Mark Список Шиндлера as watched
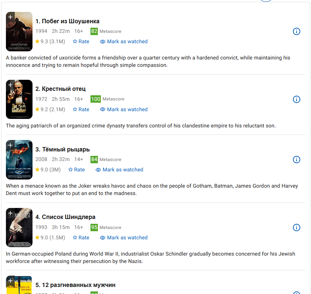Screen dimensions: 311x294 point(124,237)
